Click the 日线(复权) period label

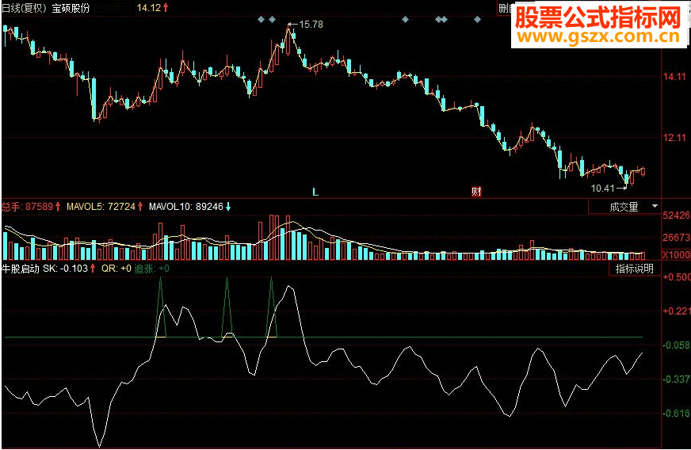point(25,8)
